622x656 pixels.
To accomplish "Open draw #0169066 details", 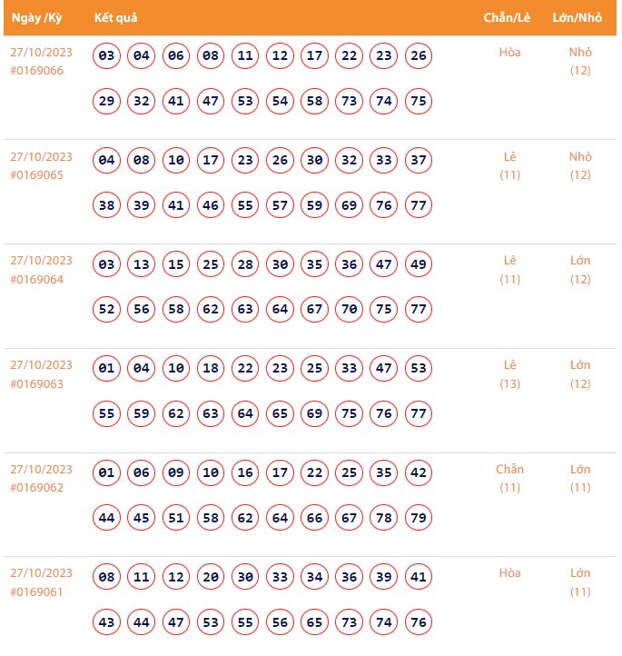I will click(37, 71).
